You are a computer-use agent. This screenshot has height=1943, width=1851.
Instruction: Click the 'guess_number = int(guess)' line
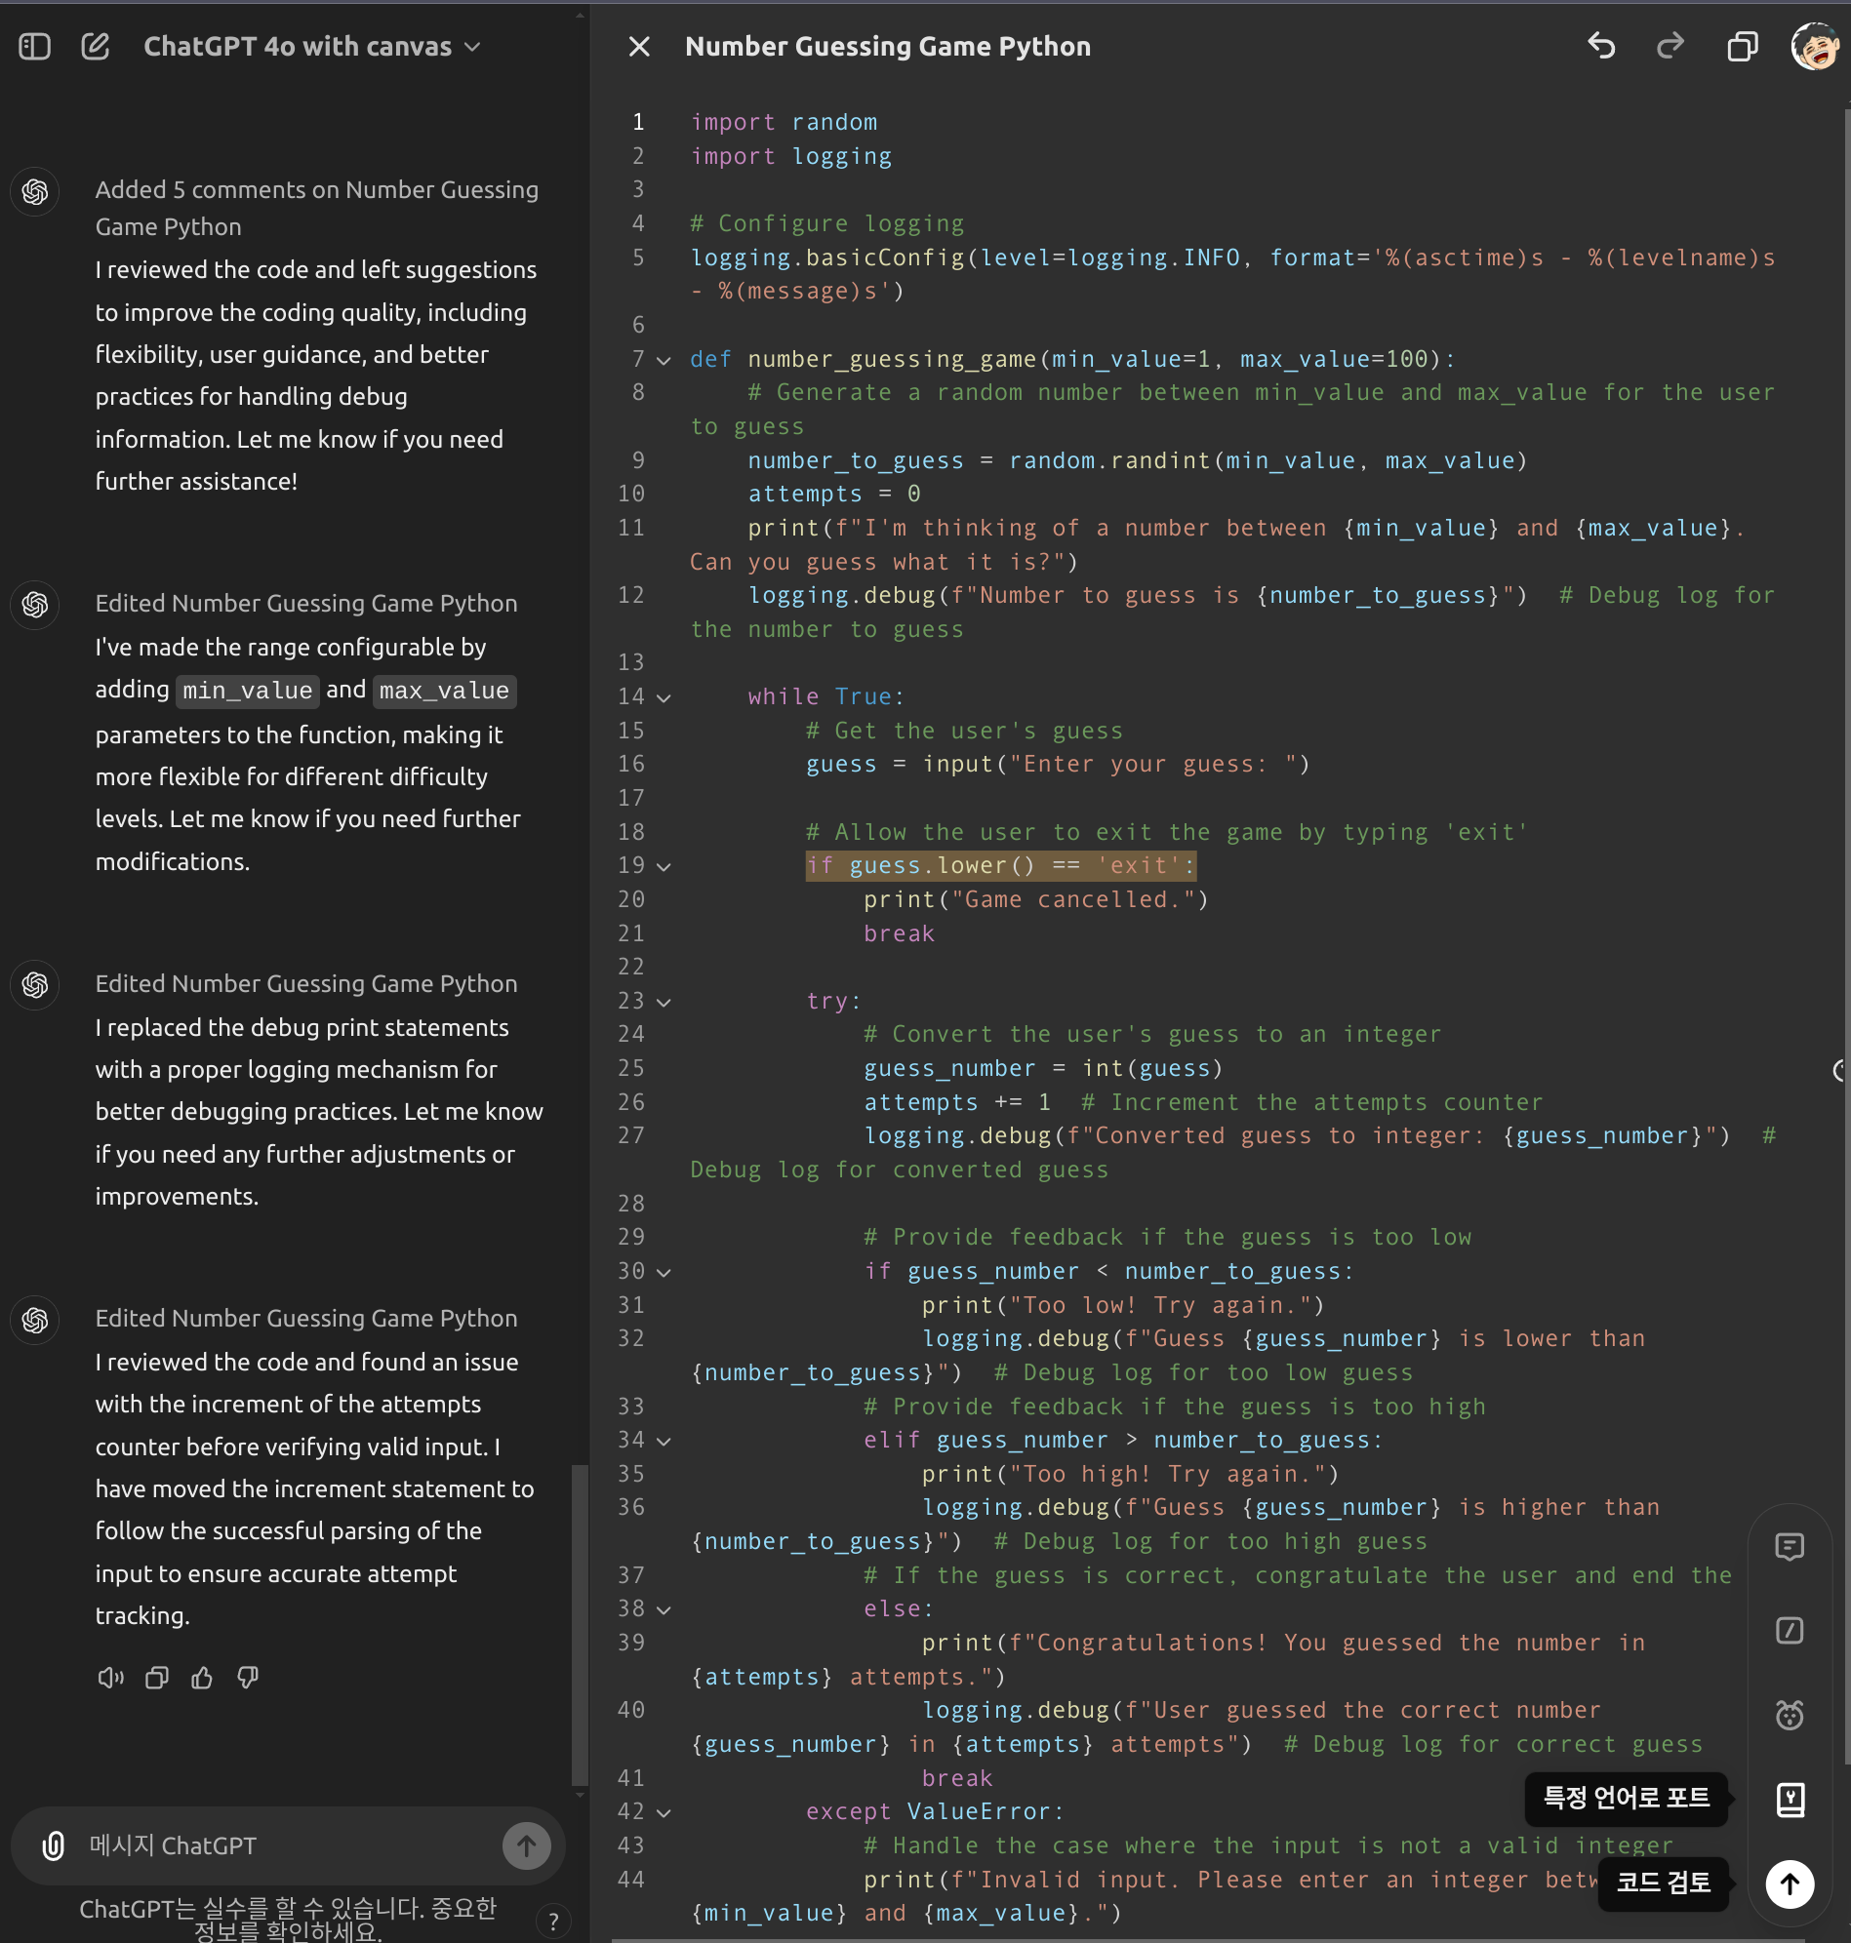point(1043,1068)
